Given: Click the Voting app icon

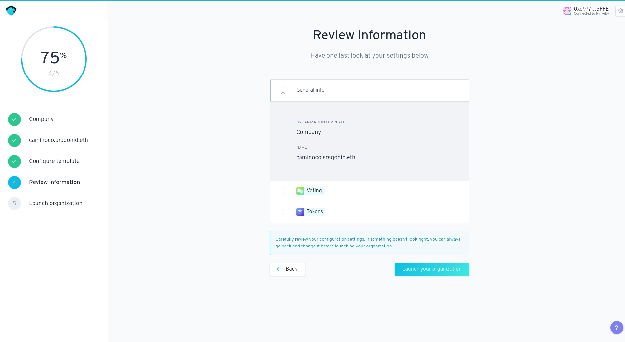Looking at the screenshot, I should click(300, 191).
